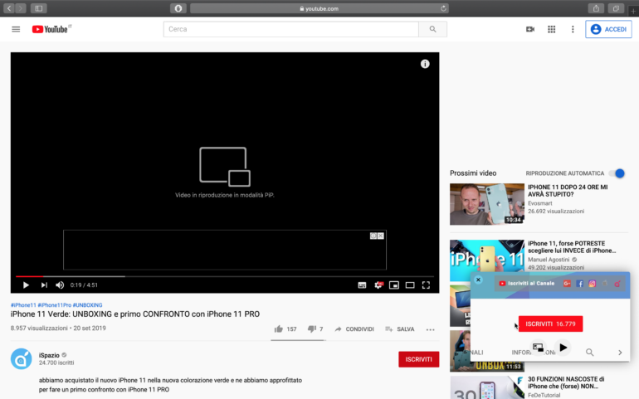639x399 pixels.
Task: Click the overlay ad banner
Action: point(225,250)
